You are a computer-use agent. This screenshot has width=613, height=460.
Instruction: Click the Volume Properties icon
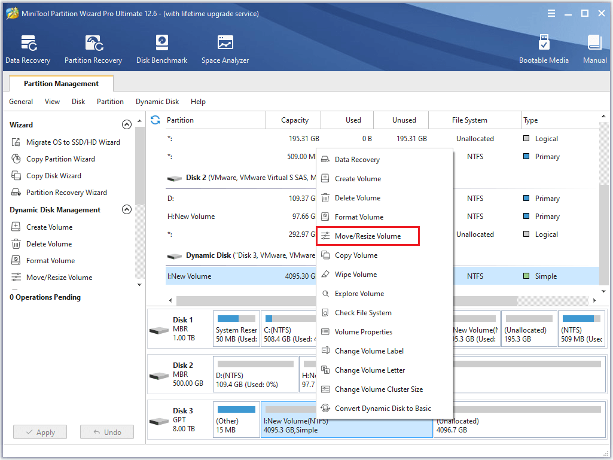[x=325, y=332]
